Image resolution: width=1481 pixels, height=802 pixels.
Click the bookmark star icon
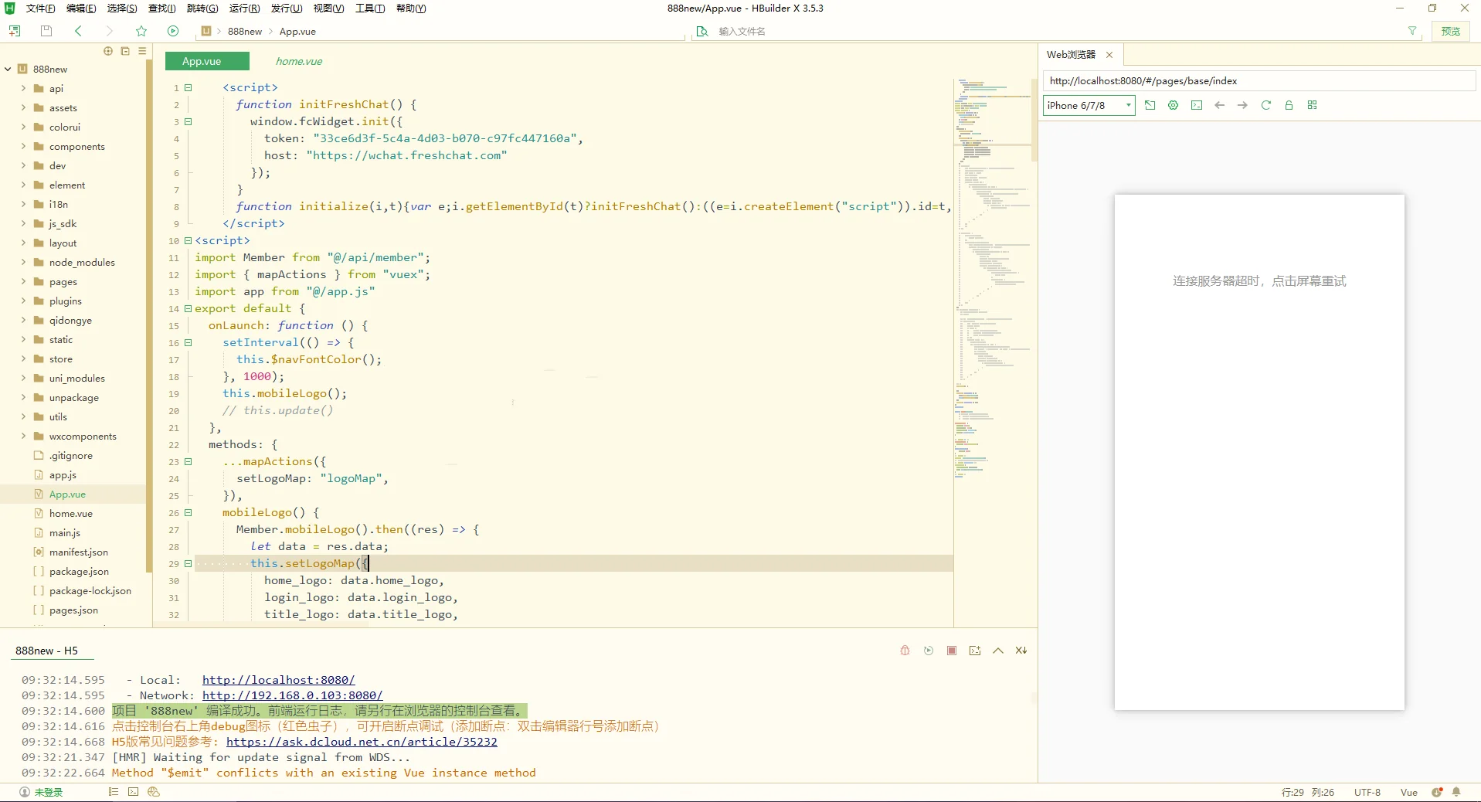[x=141, y=31]
